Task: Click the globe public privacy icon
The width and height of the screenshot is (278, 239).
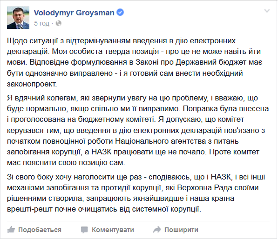Action: 59,23
